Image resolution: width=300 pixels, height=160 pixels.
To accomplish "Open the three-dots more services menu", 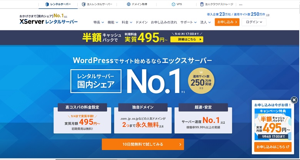I will click(x=241, y=5).
